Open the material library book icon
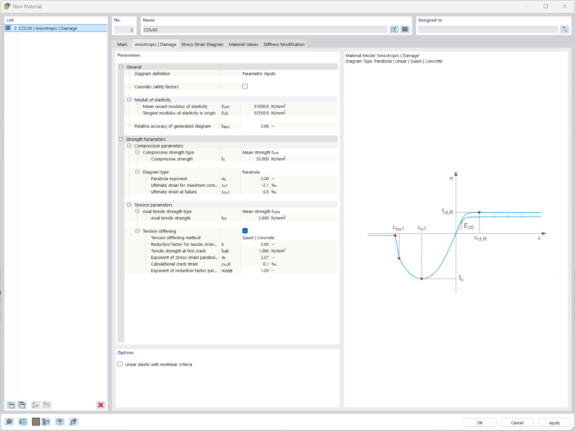 (x=405, y=30)
